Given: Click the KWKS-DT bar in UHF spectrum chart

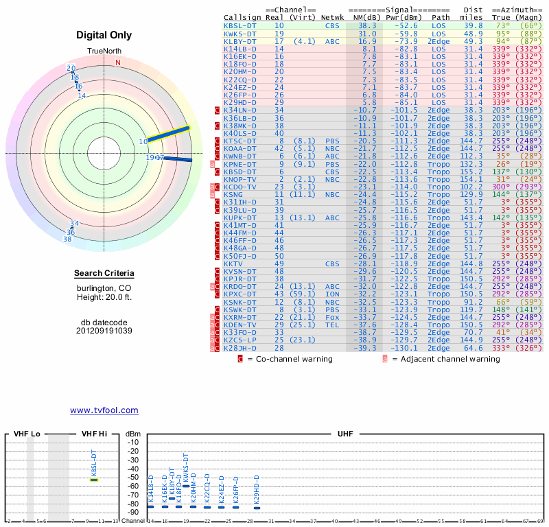Looking at the screenshot, I should click(185, 485).
